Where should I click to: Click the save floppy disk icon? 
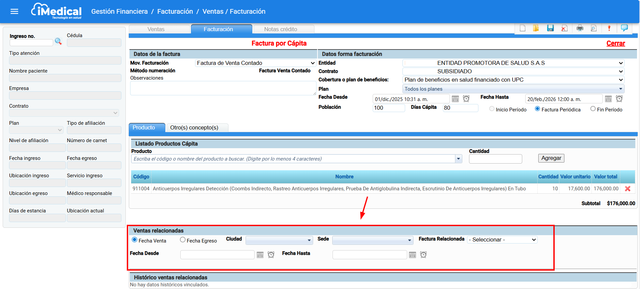(x=550, y=28)
